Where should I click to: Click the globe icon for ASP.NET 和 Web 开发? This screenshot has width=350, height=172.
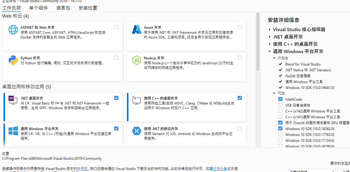[x=13, y=30]
